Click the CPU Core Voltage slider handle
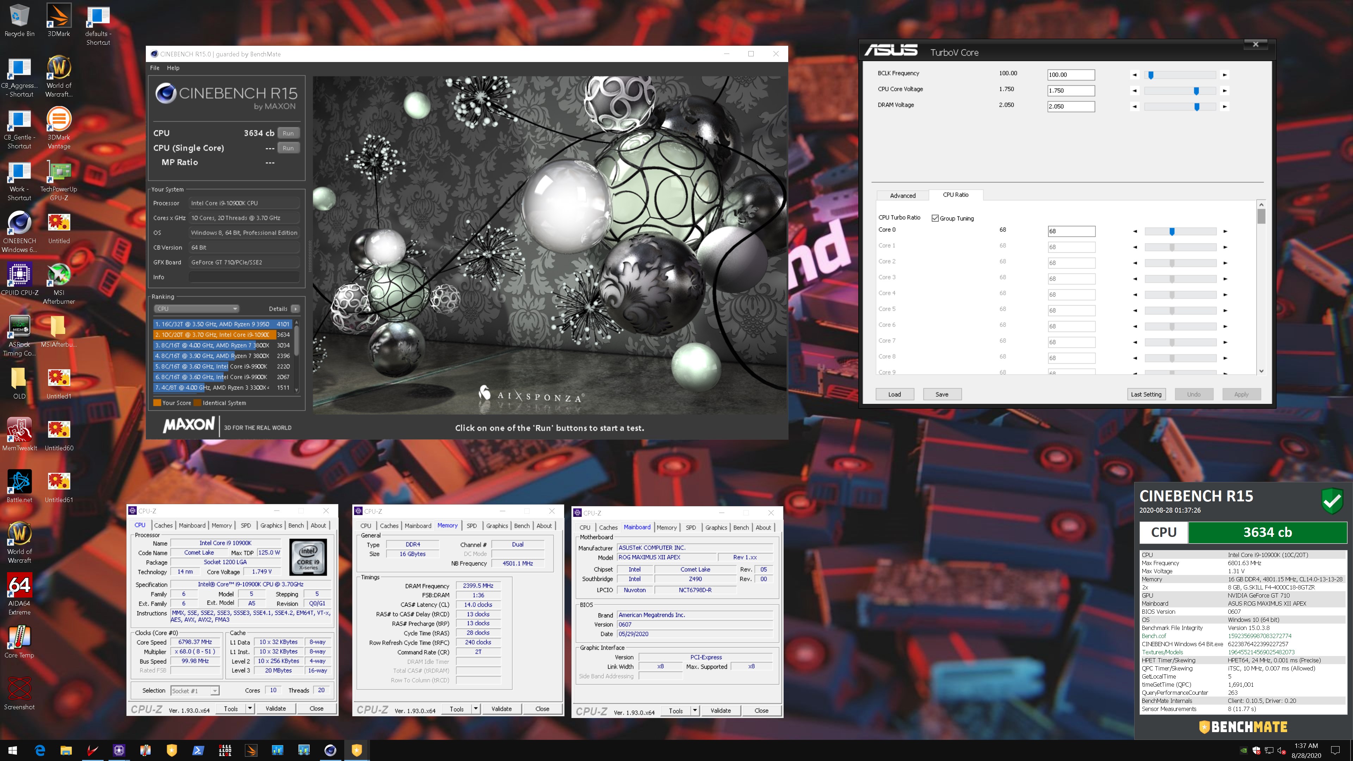This screenshot has height=761, width=1353. coord(1197,91)
